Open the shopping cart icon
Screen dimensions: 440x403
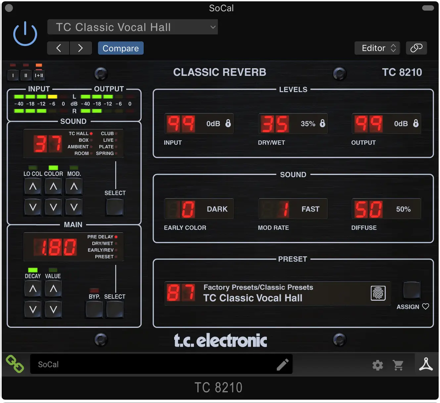point(398,365)
